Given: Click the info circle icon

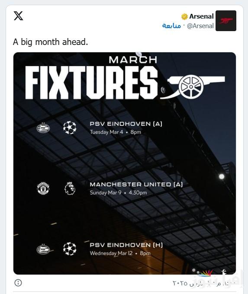Looking at the screenshot, I should point(18,283).
